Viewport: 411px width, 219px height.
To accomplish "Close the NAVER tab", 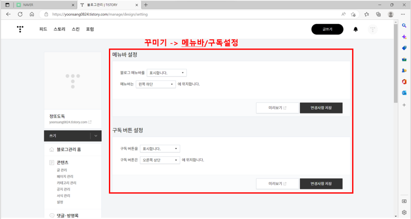I will point(73,5).
